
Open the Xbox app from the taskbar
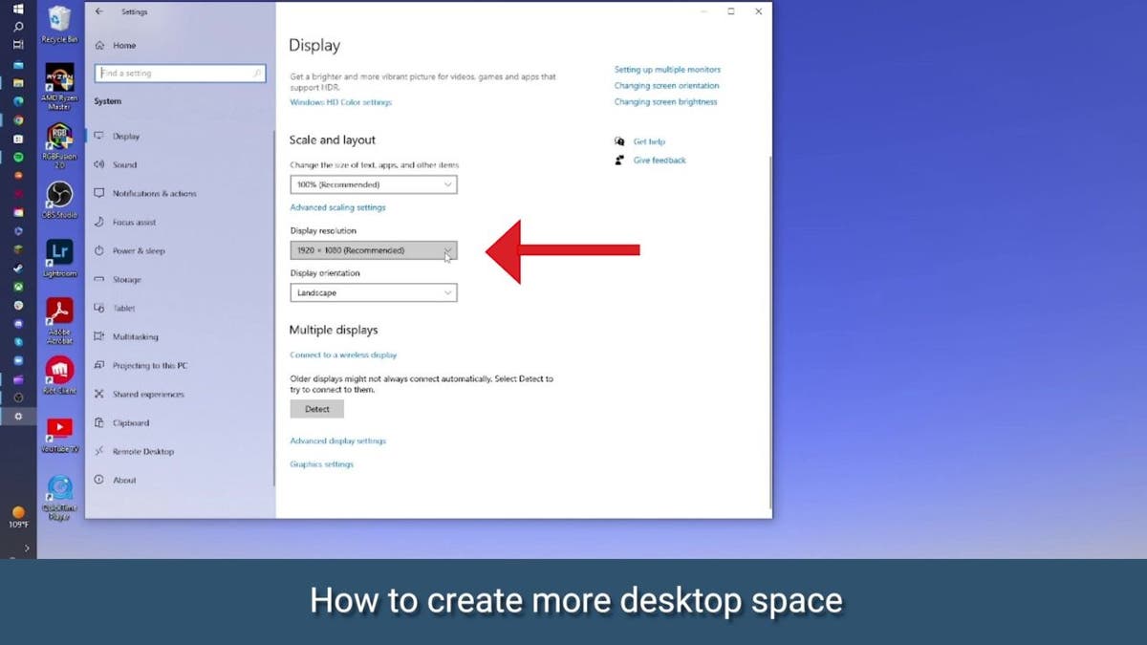[18, 287]
